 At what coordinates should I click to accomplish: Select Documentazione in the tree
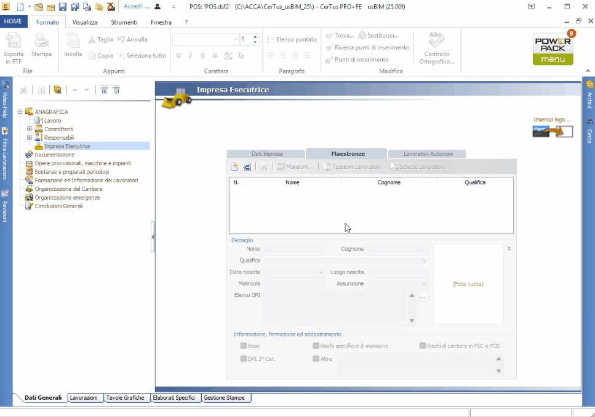54,155
